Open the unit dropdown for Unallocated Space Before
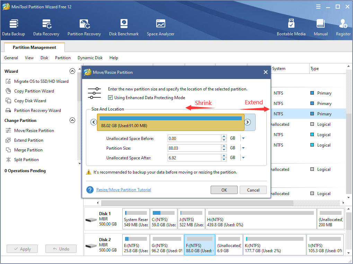Viewport: 353px width, 264px height. pyautogui.click(x=244, y=138)
